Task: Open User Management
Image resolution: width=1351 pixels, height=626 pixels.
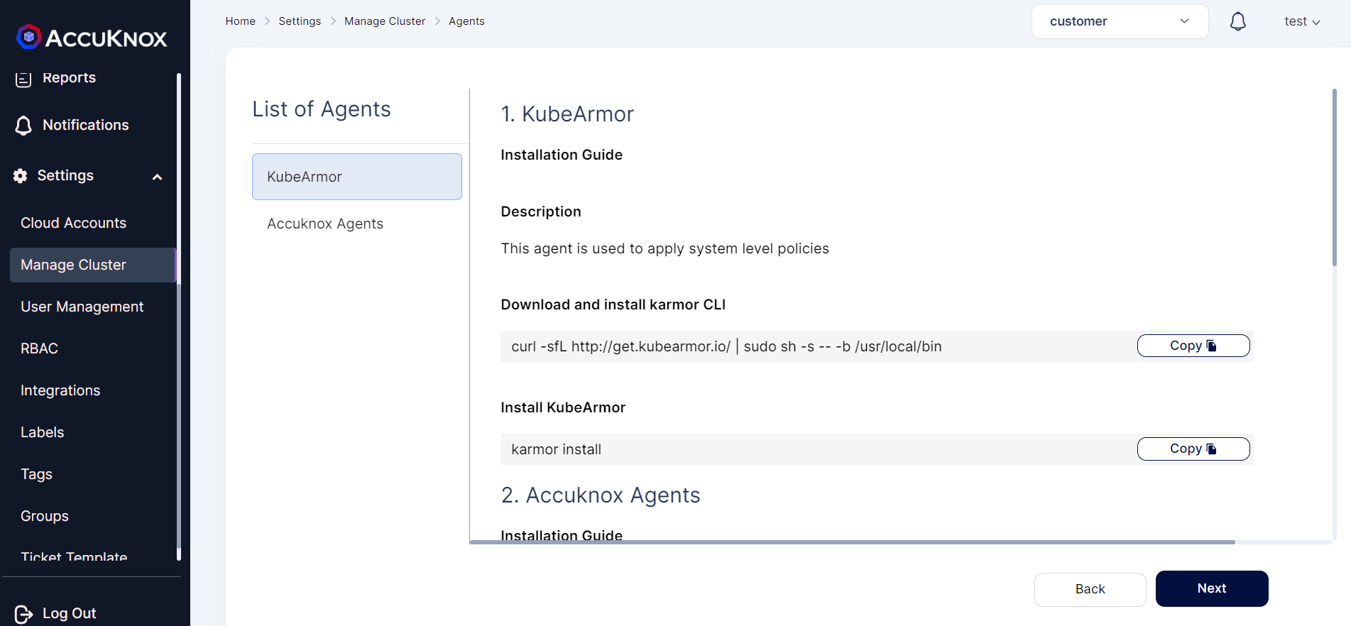Action: [x=82, y=307]
